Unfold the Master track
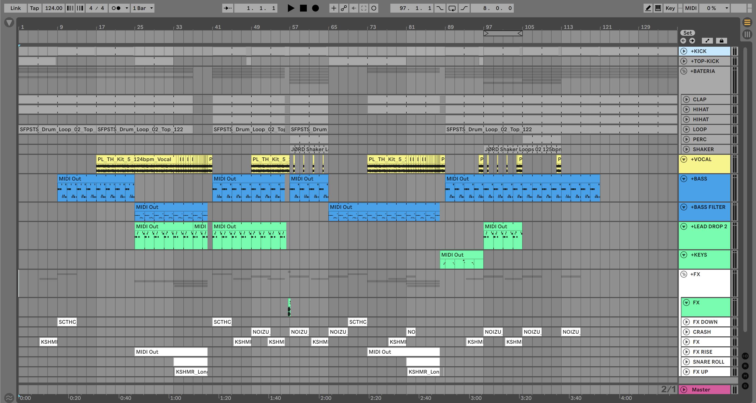This screenshot has width=756, height=403. [684, 390]
